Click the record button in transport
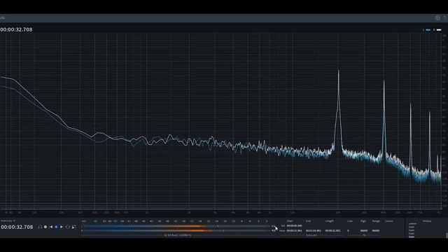Screen dimensions: 448x252 (45, 227)
